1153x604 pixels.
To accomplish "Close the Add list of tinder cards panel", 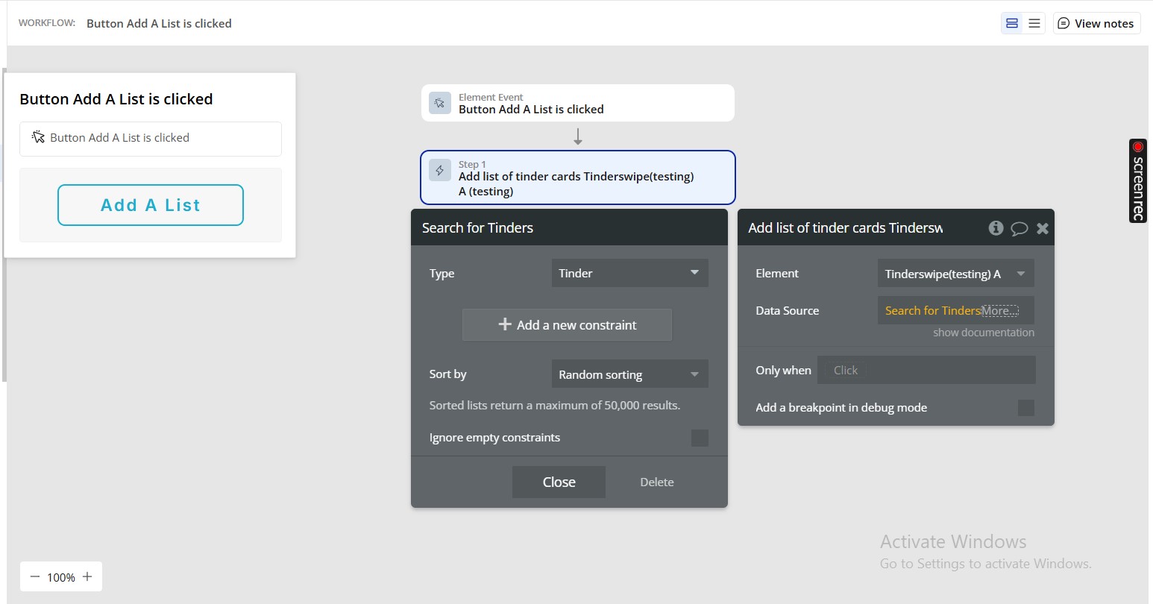I will coord(1043,228).
